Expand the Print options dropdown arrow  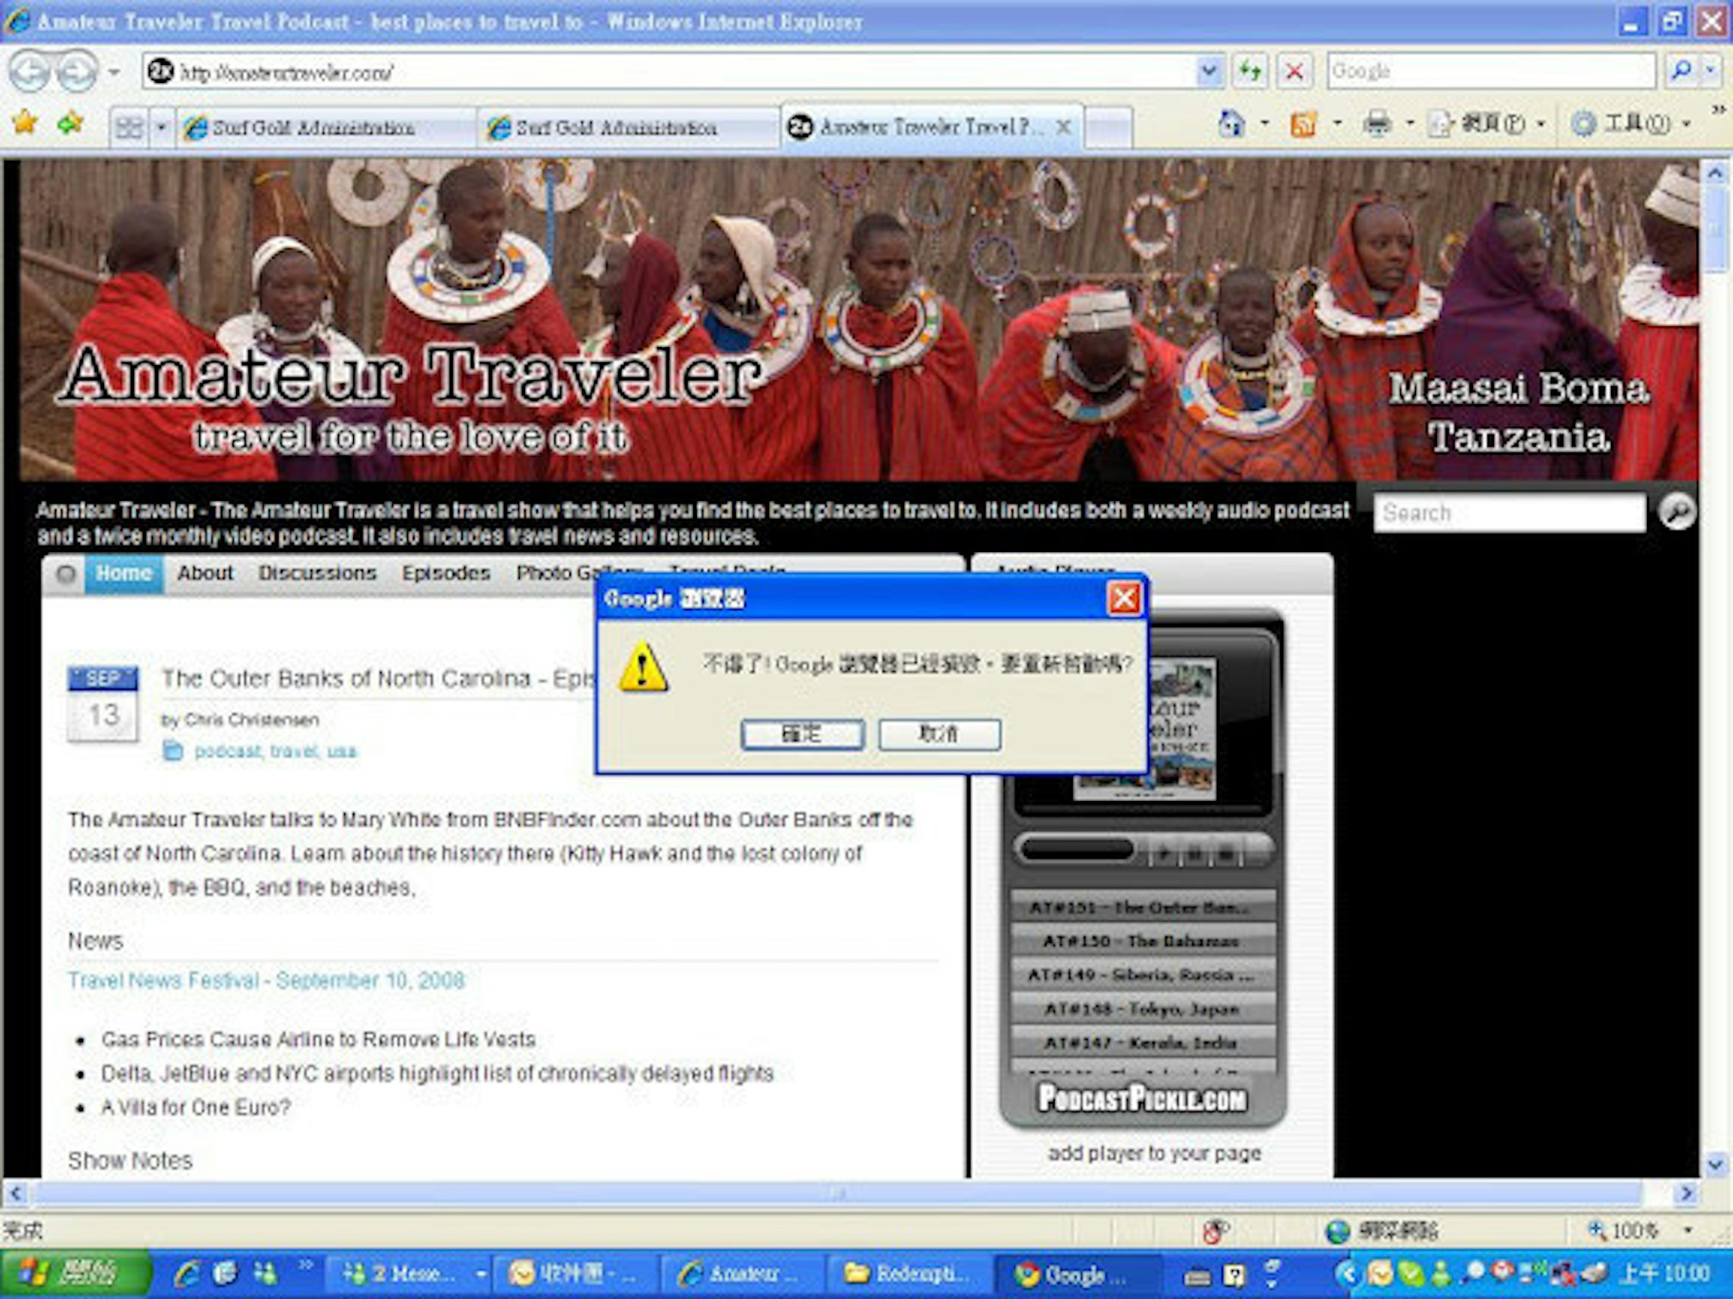(1410, 123)
